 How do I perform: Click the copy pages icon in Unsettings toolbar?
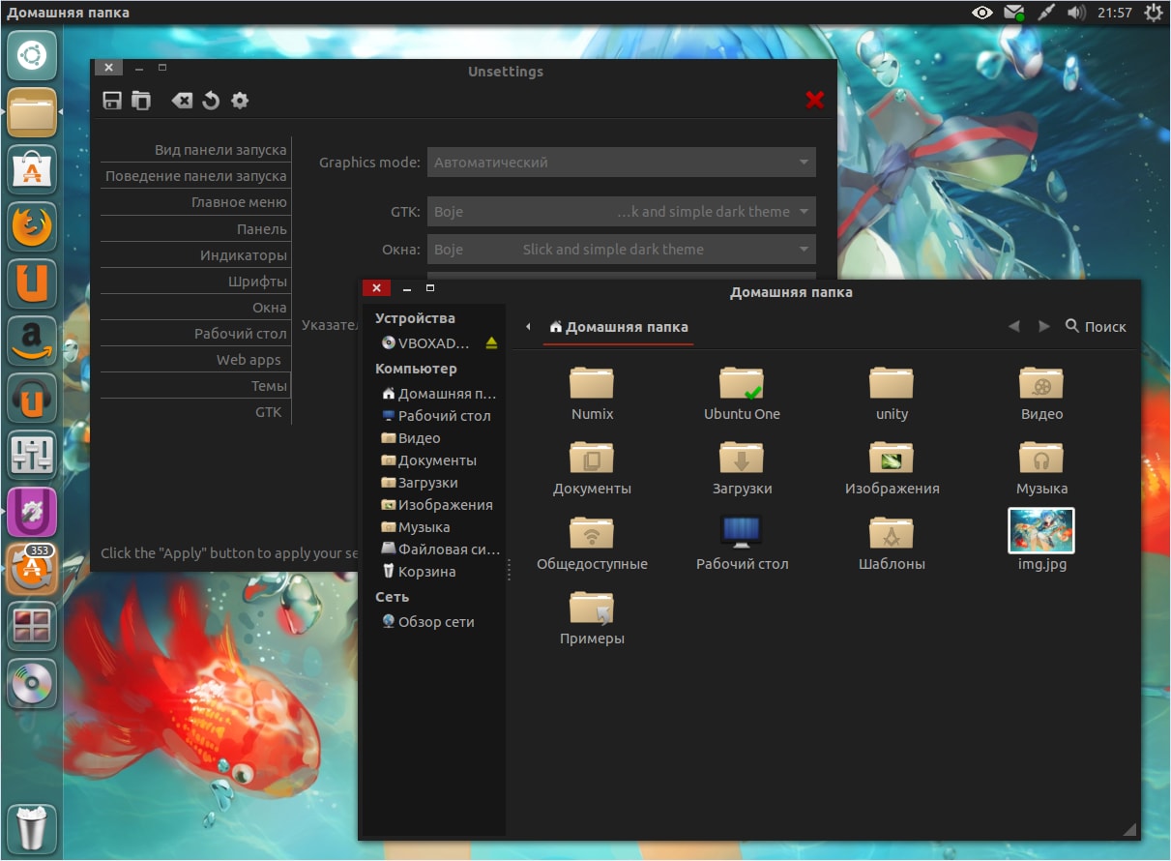click(x=141, y=100)
